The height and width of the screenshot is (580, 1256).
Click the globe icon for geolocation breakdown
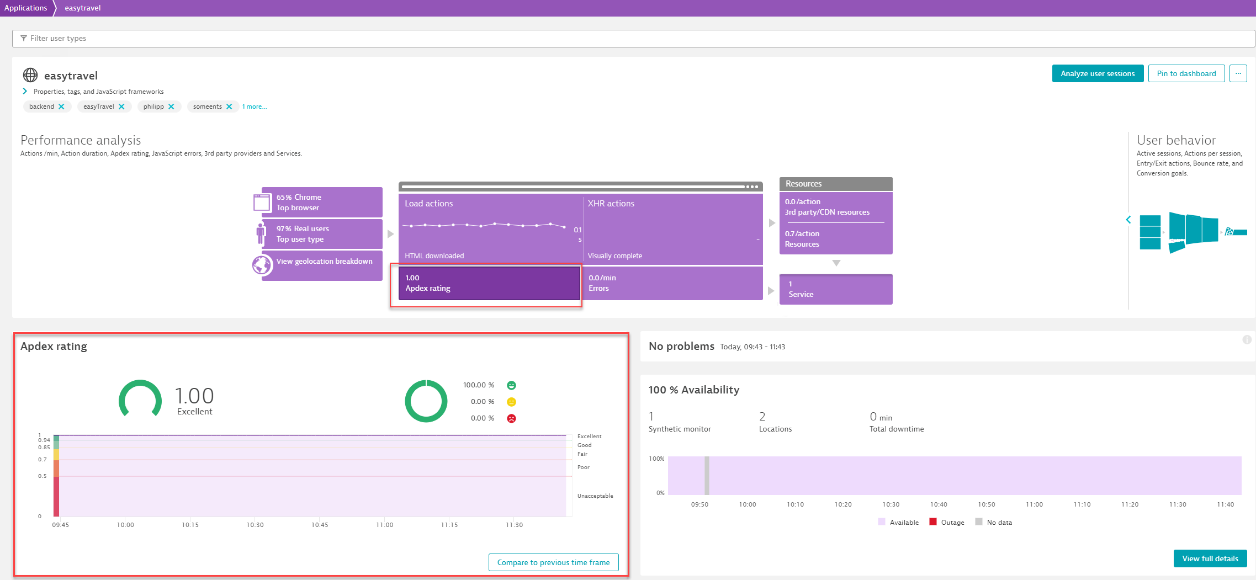point(262,265)
